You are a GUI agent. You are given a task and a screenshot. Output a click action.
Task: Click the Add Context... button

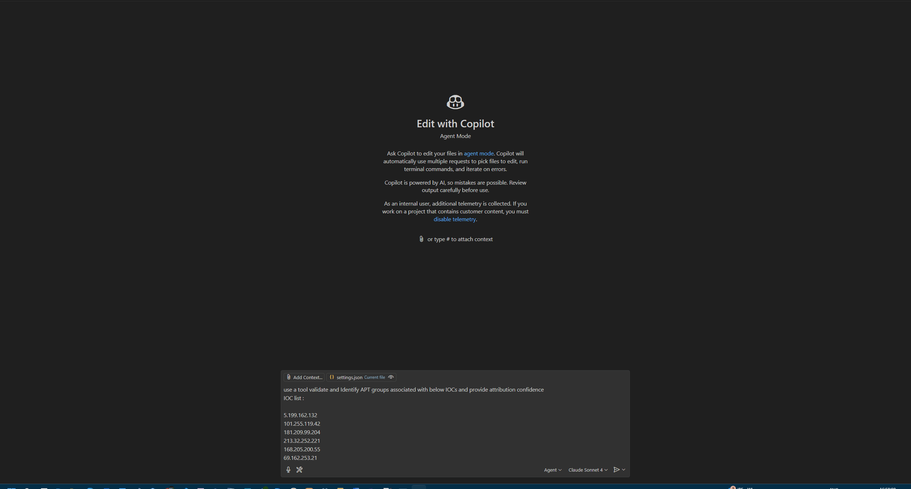(304, 377)
